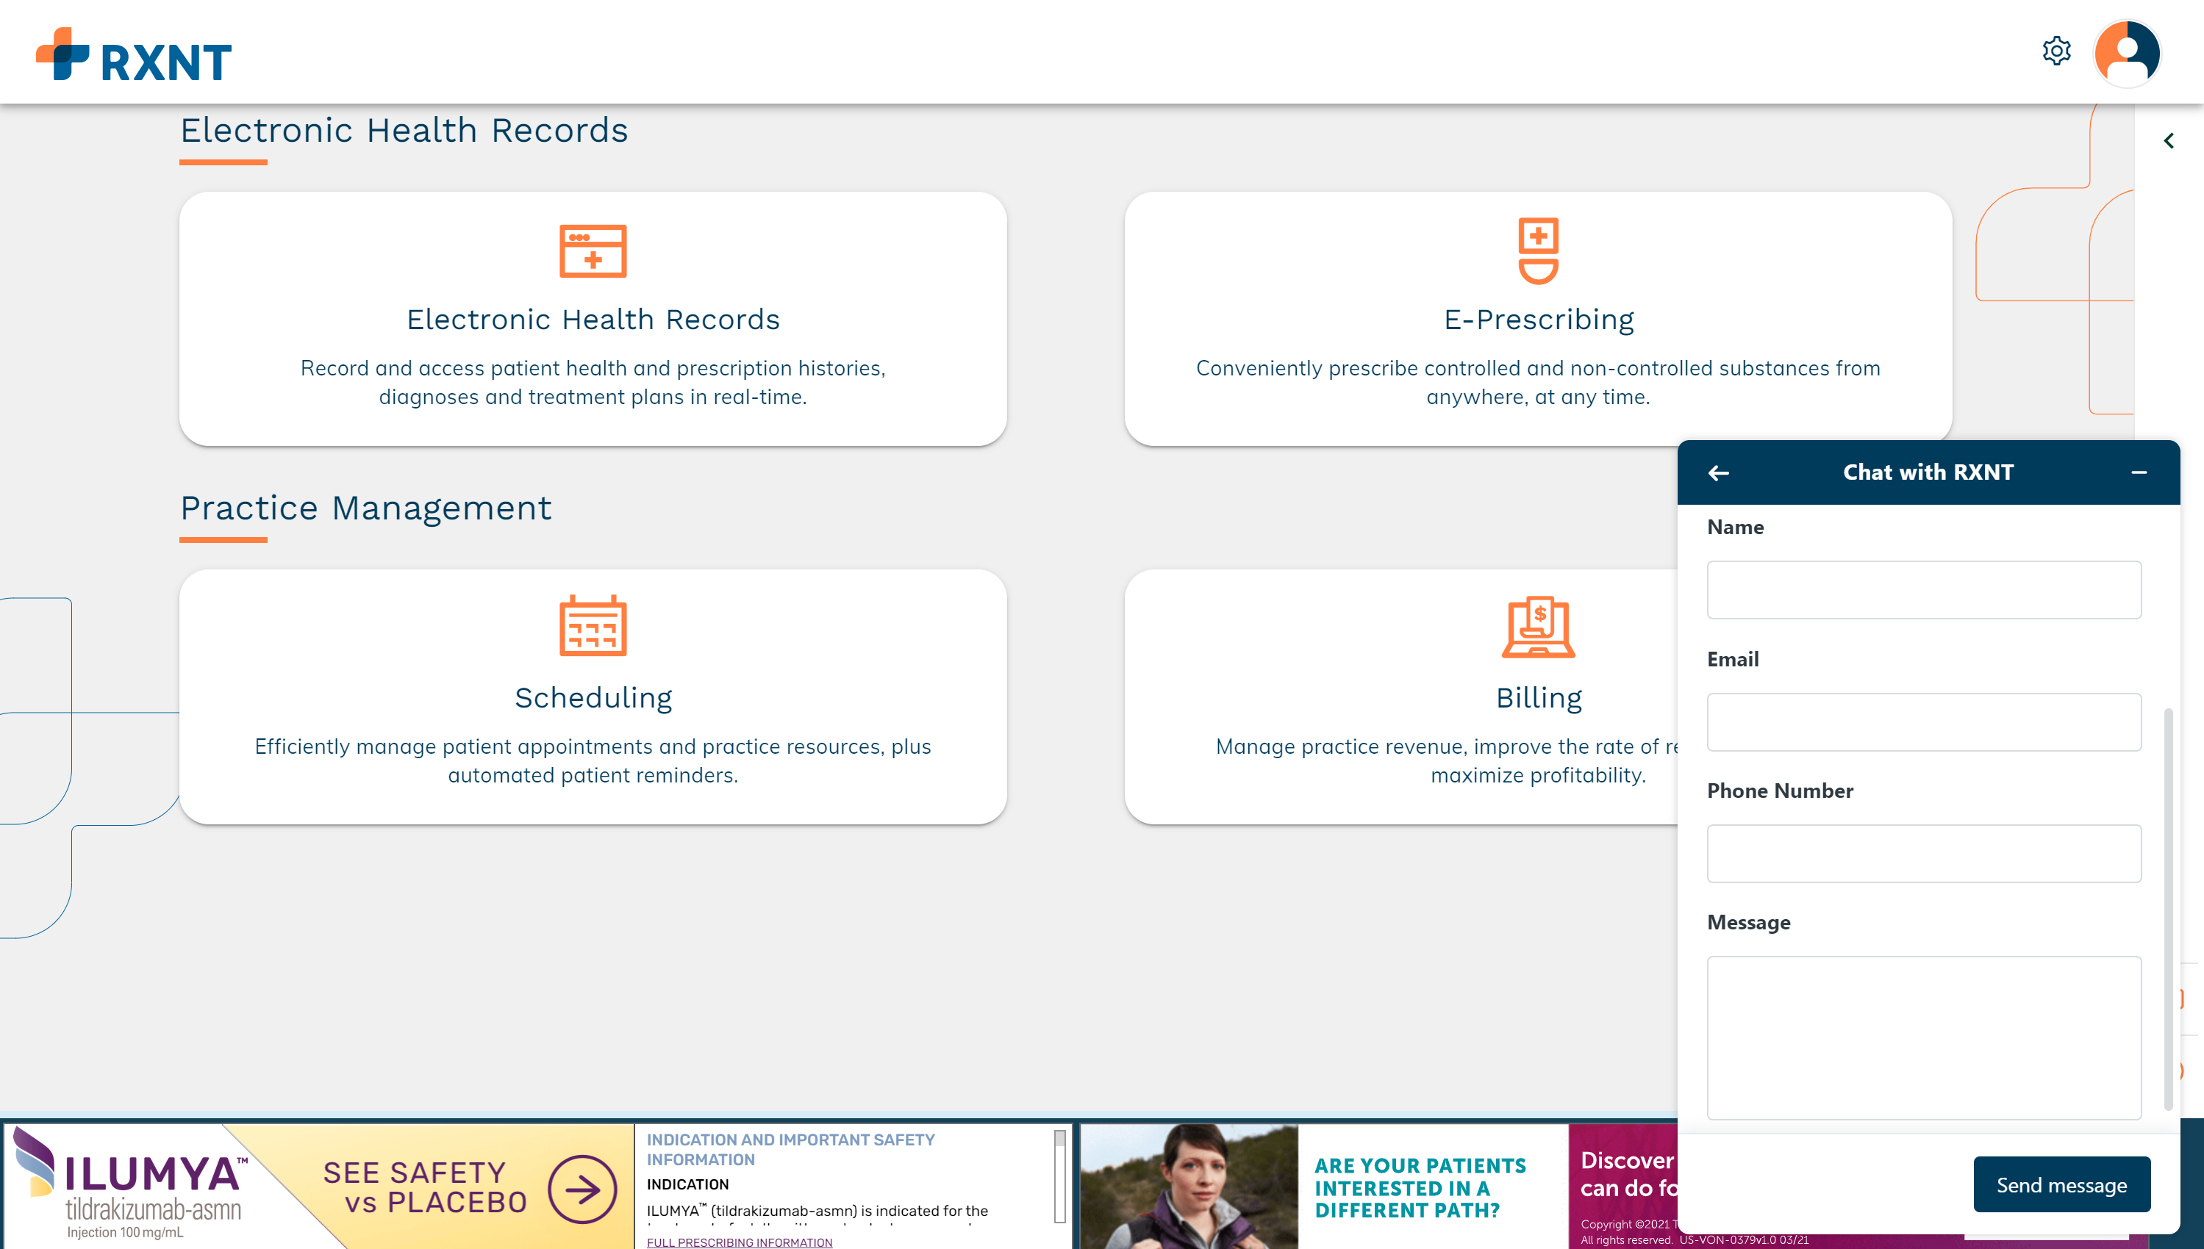Click 'Conveniently prescribe controlled' description text
2204x1249 pixels.
(x=1538, y=383)
